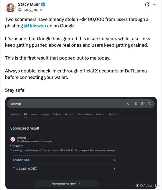Screen dimensions: 162x190
Task: Click Stacy Muur's profile avatar
Action: click(x=10, y=8)
